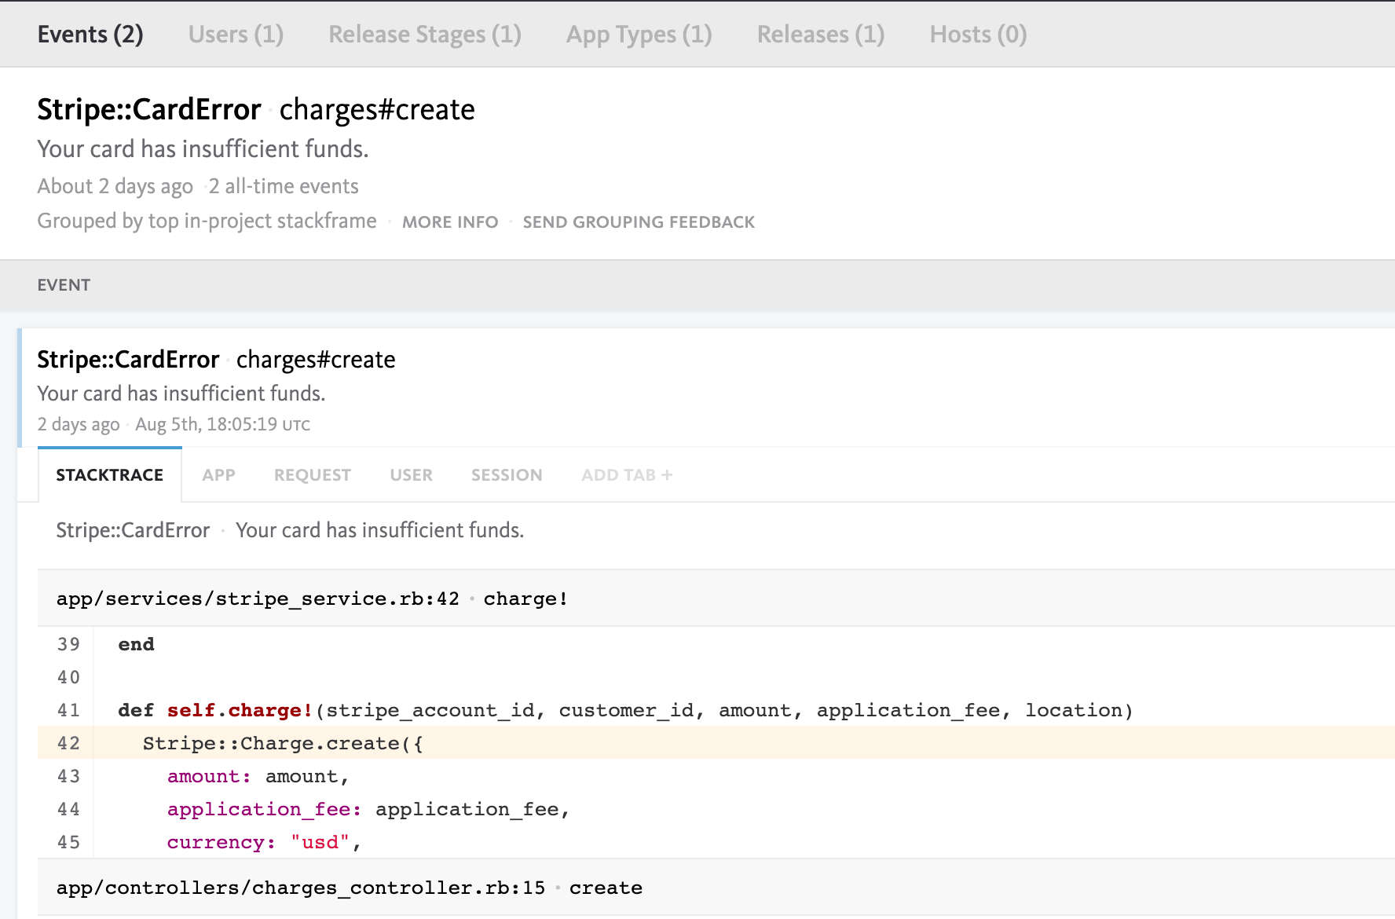The image size is (1395, 919).
Task: Select the App Types (1) tab
Action: [x=639, y=35]
